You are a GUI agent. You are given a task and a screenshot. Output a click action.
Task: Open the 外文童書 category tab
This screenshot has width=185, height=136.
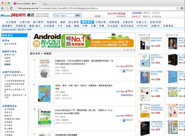pos(112,26)
